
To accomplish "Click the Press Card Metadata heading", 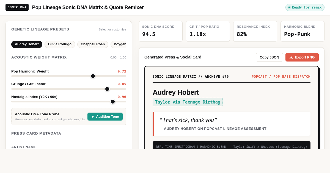I will click(x=36, y=133).
